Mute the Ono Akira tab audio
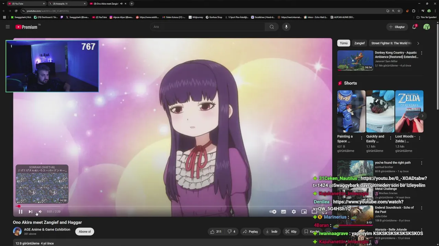 point(121,3)
